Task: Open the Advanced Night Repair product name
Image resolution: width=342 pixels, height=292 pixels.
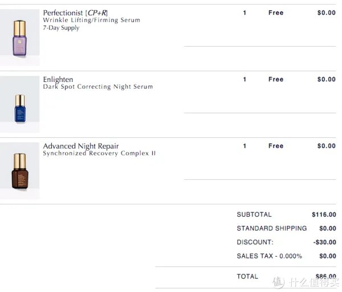Action: [x=81, y=146]
